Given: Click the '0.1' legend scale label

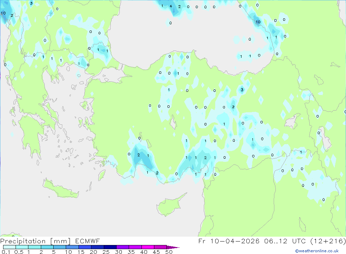Looking at the screenshot, I should click(6, 252).
